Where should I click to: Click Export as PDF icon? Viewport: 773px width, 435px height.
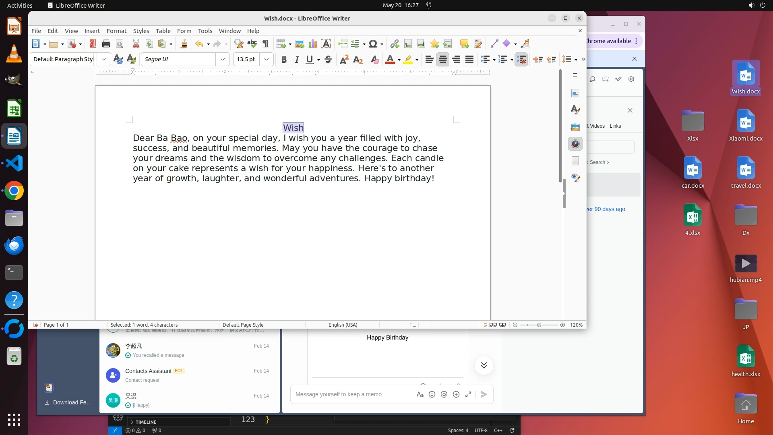coord(93,43)
